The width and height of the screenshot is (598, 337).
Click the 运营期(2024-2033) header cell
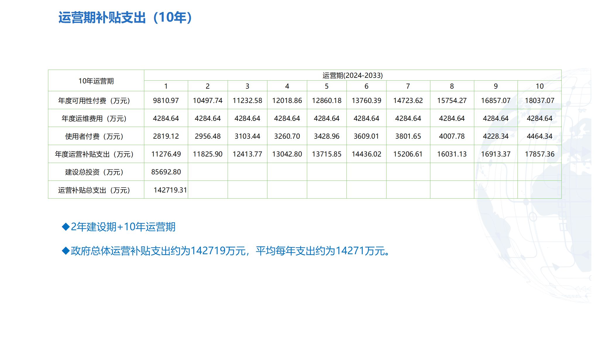[353, 75]
